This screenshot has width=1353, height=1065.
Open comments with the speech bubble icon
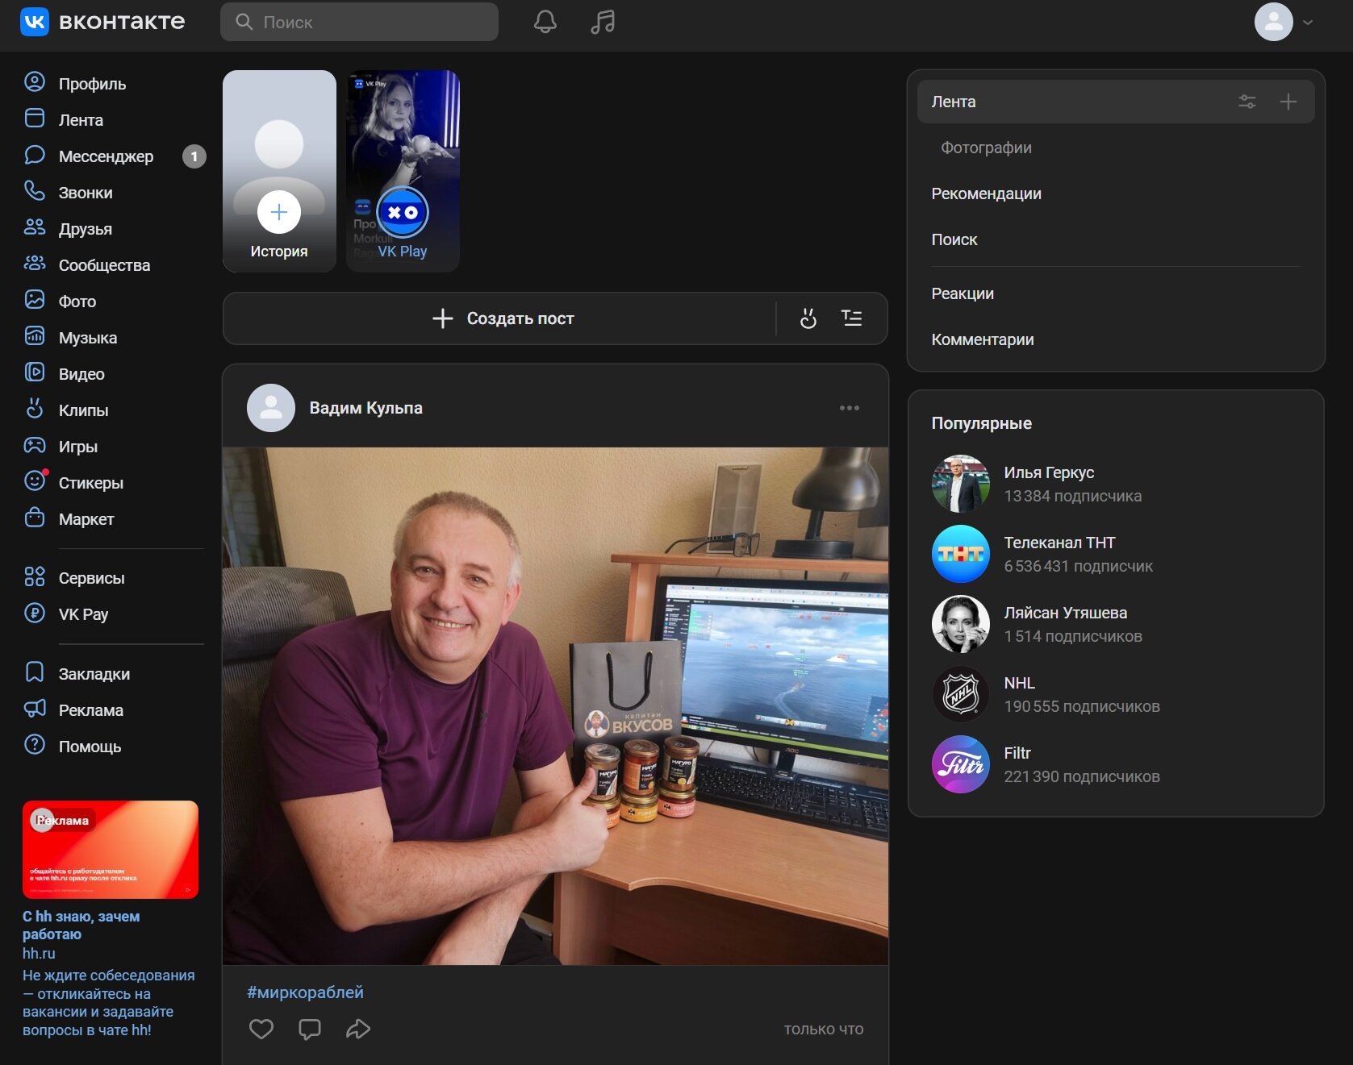(310, 1029)
